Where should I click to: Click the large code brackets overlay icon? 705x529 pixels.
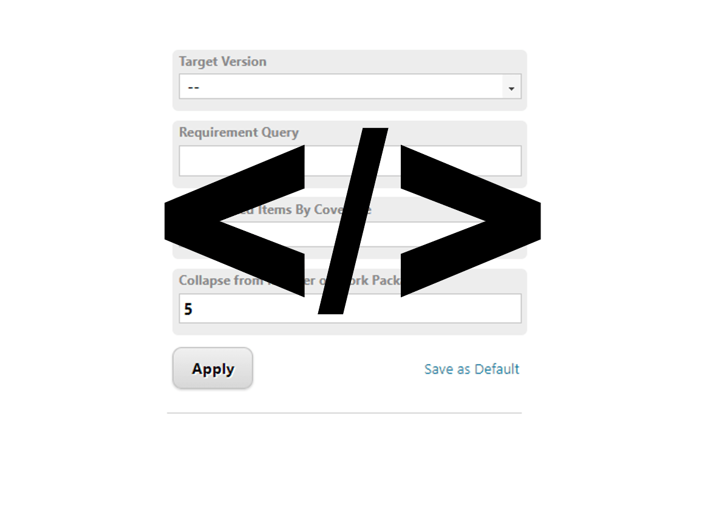coord(352,221)
